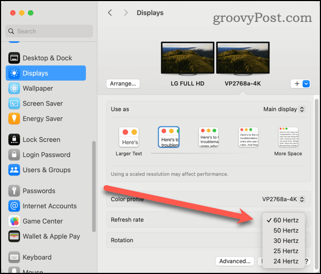Open the blue add-display dropdown arrow
This screenshot has width=321, height=274.
click(x=306, y=83)
